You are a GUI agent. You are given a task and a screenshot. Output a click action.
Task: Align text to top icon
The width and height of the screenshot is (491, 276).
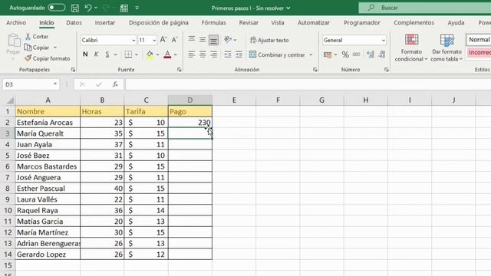click(191, 39)
